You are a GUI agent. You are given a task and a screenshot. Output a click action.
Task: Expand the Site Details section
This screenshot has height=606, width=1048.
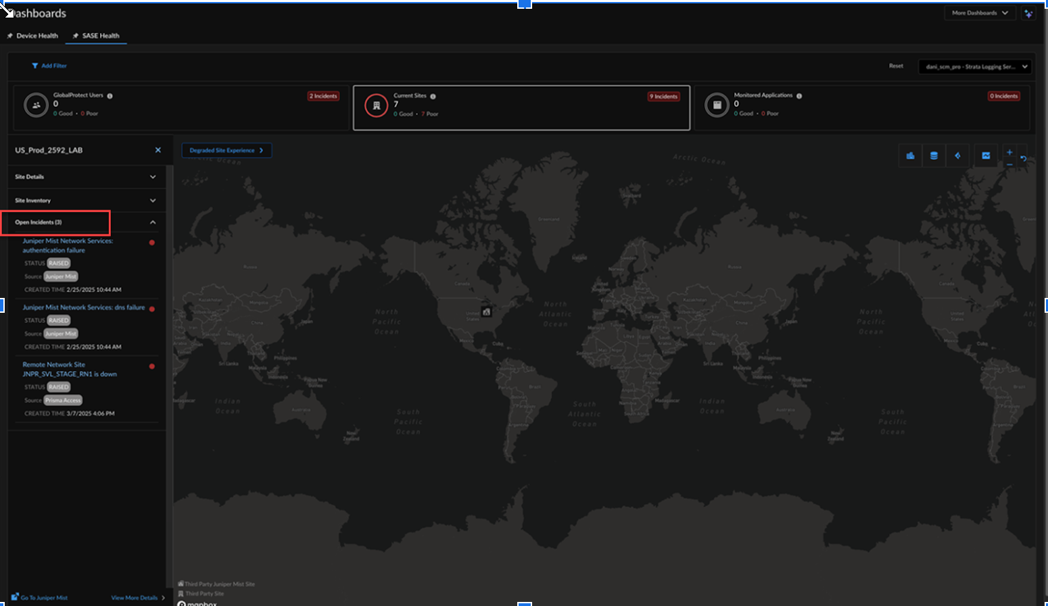153,177
